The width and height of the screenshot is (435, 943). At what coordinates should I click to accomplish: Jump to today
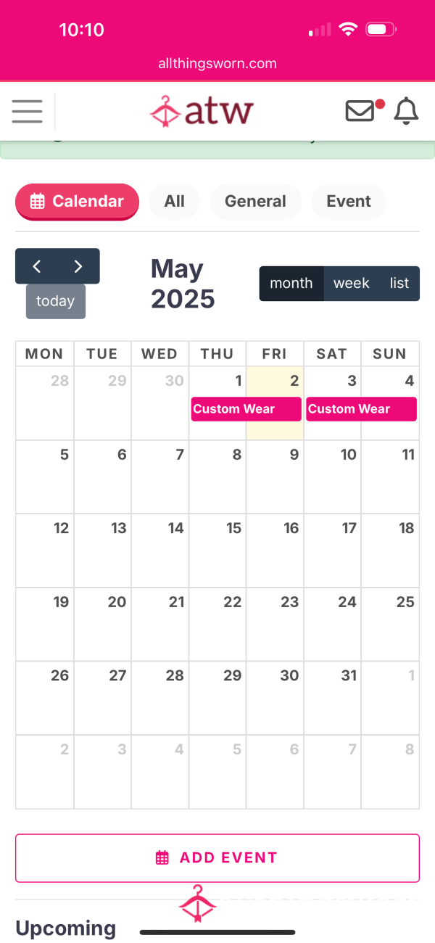pyautogui.click(x=56, y=301)
